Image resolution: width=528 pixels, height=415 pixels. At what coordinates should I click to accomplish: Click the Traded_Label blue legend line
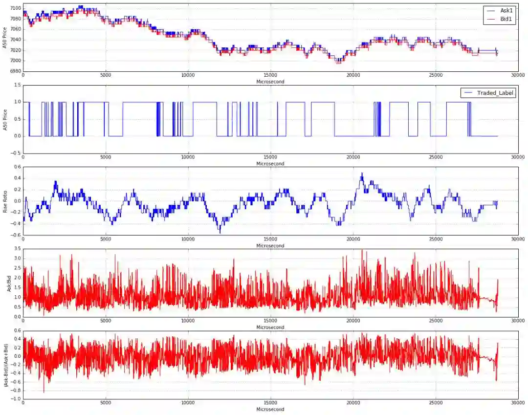(x=469, y=93)
